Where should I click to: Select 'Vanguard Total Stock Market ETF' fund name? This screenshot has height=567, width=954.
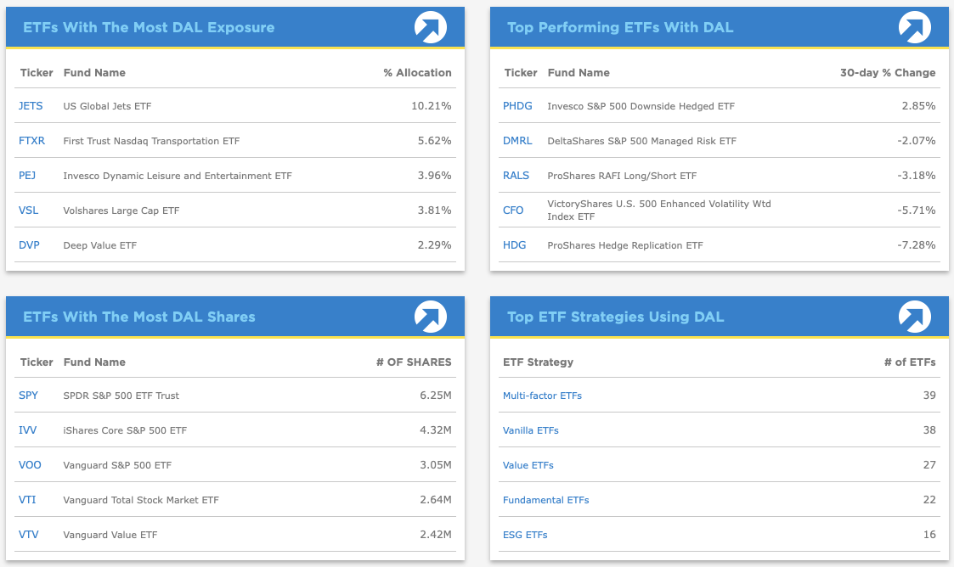[141, 500]
